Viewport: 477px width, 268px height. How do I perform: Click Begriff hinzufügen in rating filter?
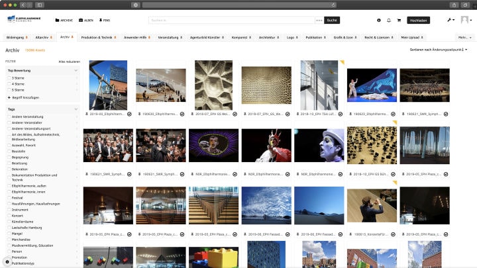pyautogui.click(x=23, y=98)
